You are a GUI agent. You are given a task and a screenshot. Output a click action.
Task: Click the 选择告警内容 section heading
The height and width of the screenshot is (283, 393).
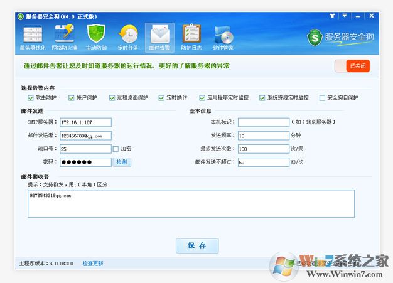coord(38,88)
